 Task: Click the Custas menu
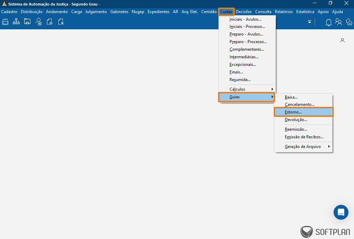pos(226,12)
